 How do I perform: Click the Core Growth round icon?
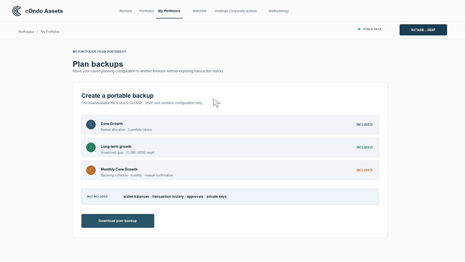(91, 125)
